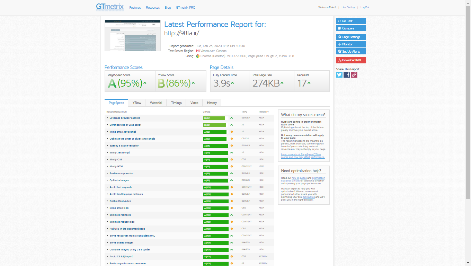Share report via Twitter icon

pyautogui.click(x=339, y=74)
